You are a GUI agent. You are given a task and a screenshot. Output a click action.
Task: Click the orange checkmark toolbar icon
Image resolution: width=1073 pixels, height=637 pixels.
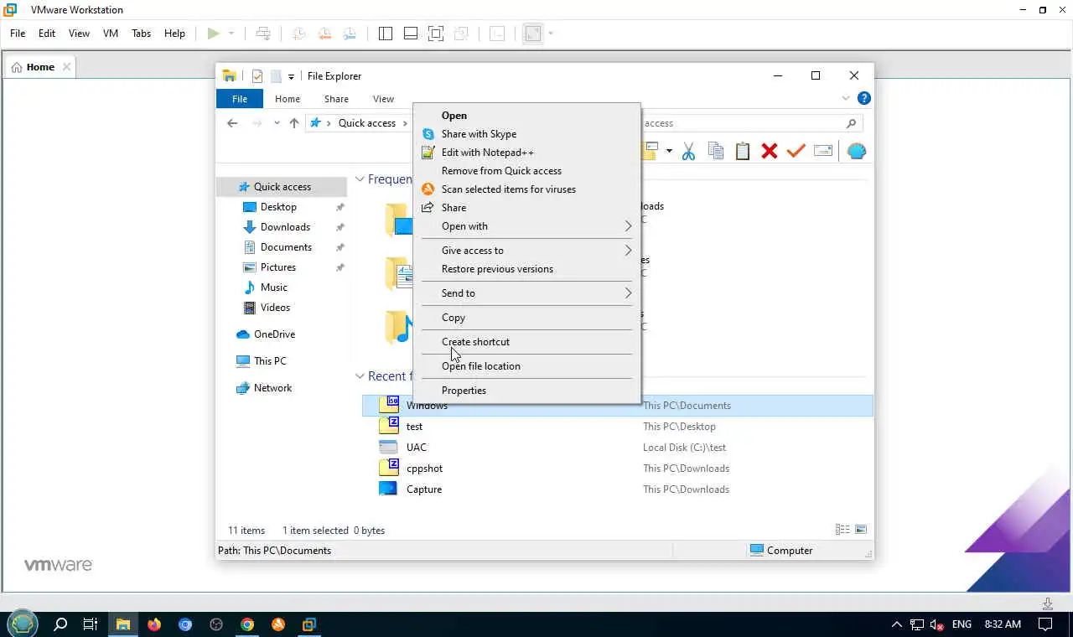point(796,152)
